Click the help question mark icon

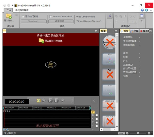(142, 10)
